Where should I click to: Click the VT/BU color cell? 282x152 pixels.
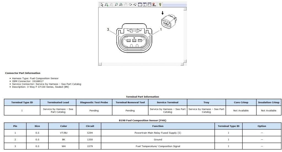[64, 133]
